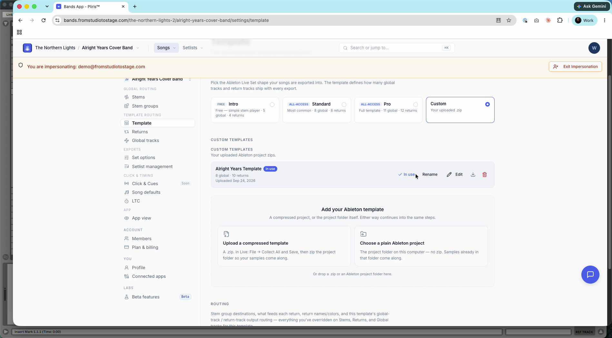Open a new browser tab

[x=135, y=6]
